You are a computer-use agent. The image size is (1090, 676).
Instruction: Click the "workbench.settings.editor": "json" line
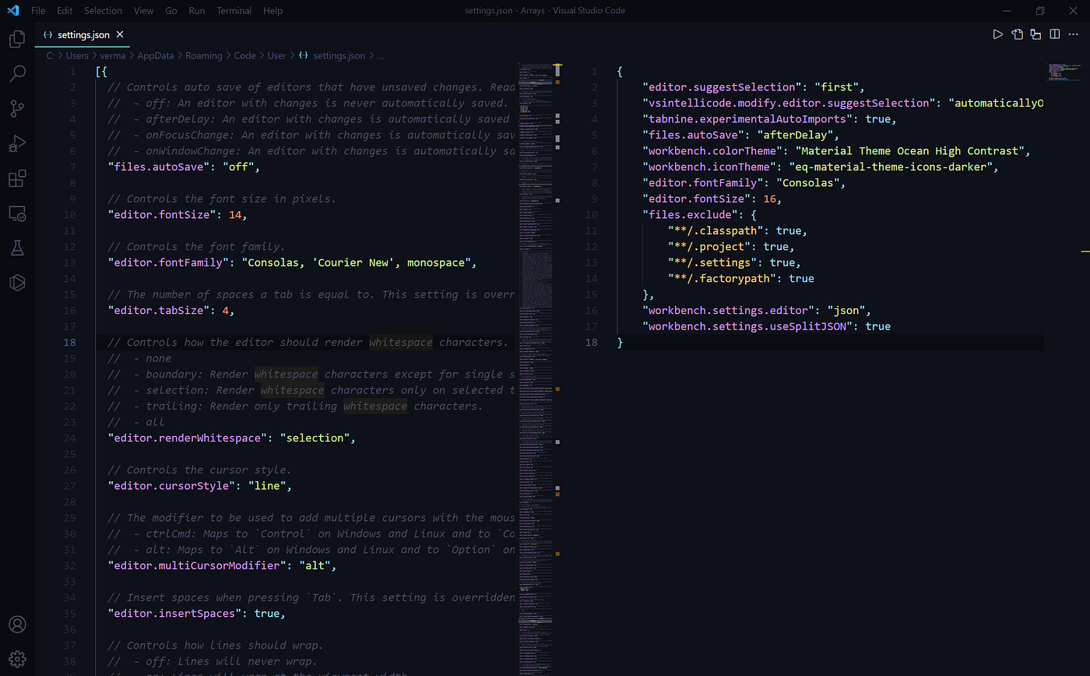757,310
